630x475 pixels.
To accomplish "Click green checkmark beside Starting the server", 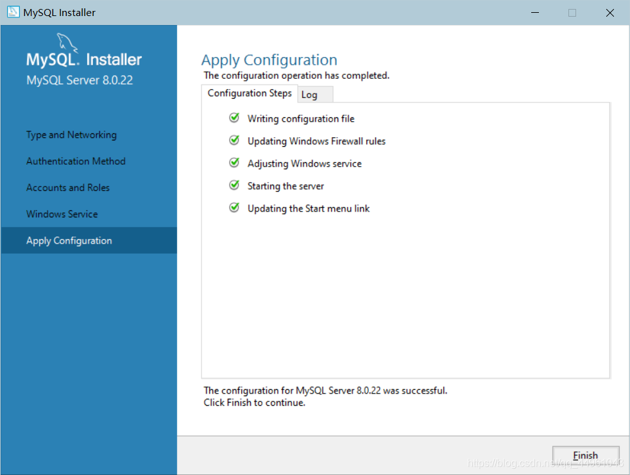I will (234, 185).
